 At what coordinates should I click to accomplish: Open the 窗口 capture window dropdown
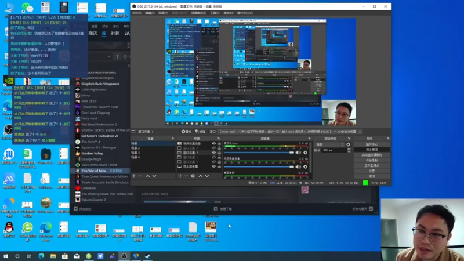click(290, 132)
